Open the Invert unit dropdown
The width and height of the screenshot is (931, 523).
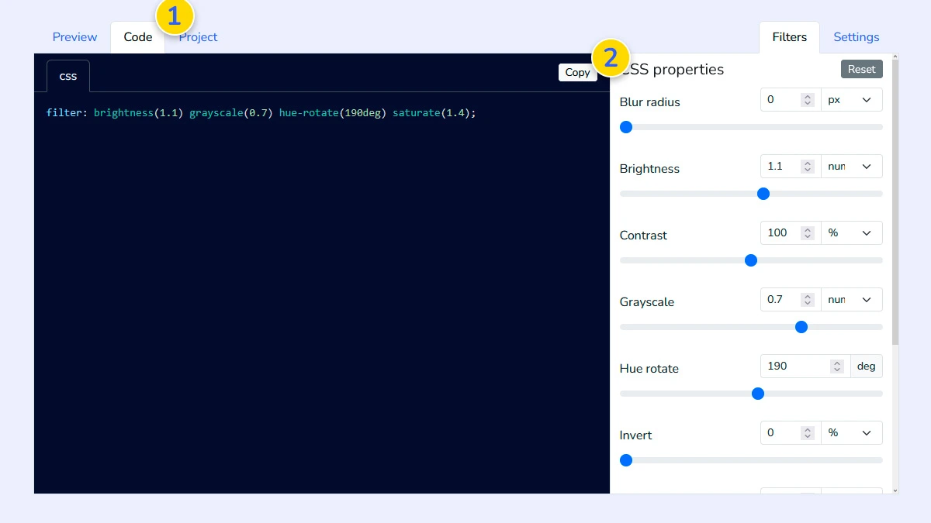pos(851,432)
